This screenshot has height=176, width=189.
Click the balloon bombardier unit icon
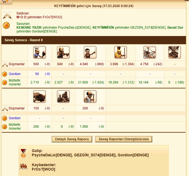tap(174, 52)
